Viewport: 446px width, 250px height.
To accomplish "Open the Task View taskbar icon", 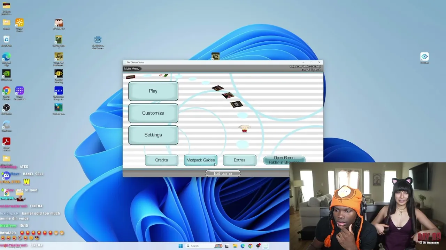I will (x=227, y=246).
